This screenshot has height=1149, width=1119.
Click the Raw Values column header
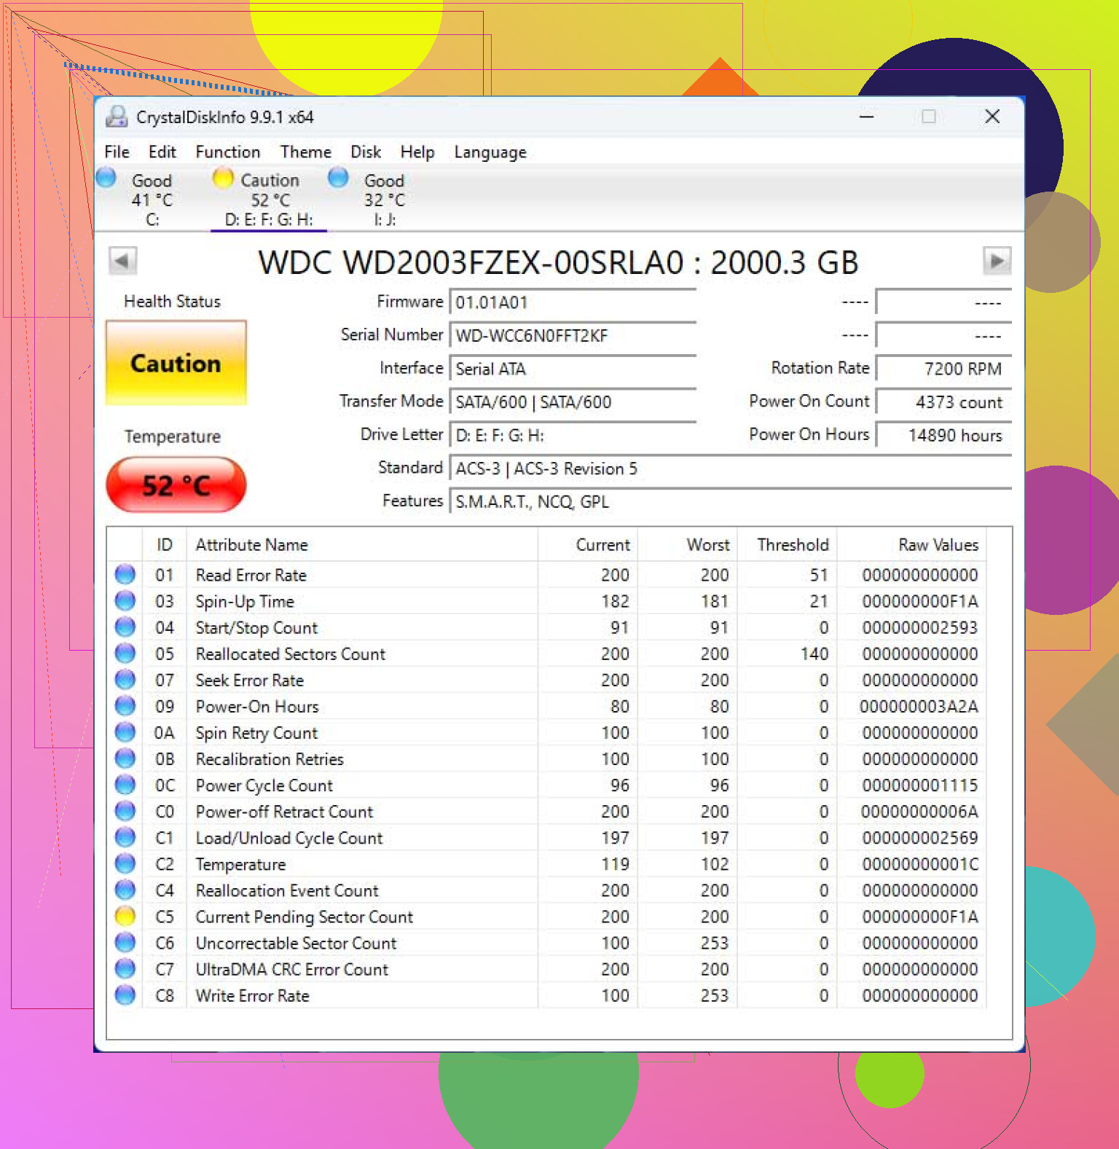tap(912, 545)
